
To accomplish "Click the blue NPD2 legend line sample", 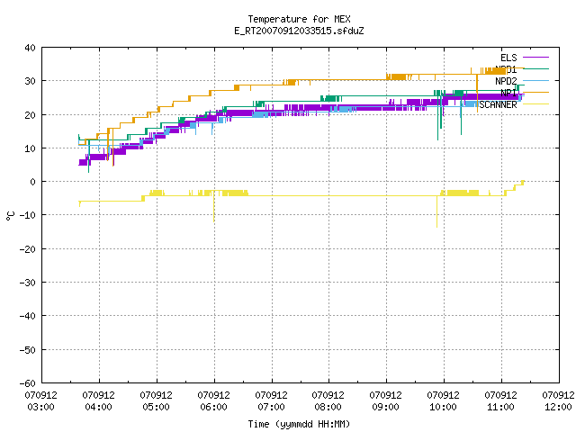I will coord(535,80).
